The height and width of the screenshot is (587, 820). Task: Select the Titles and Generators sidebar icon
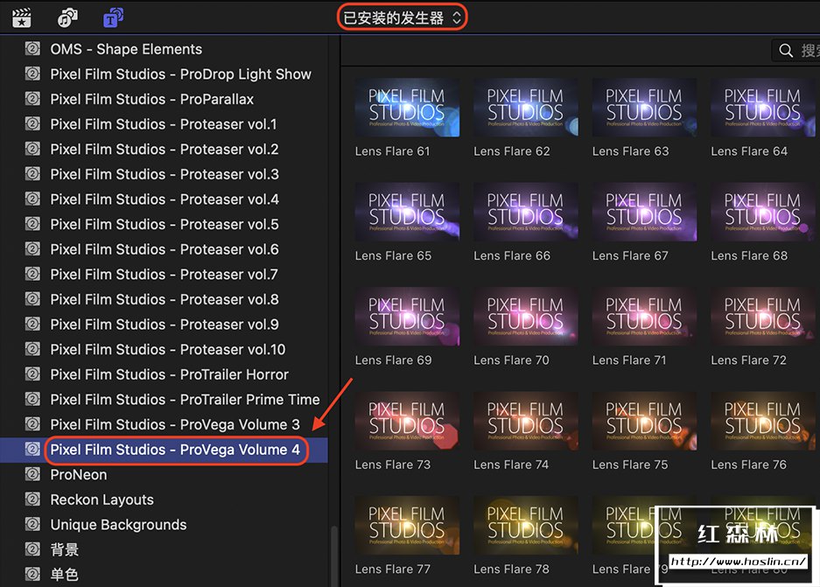(x=114, y=17)
